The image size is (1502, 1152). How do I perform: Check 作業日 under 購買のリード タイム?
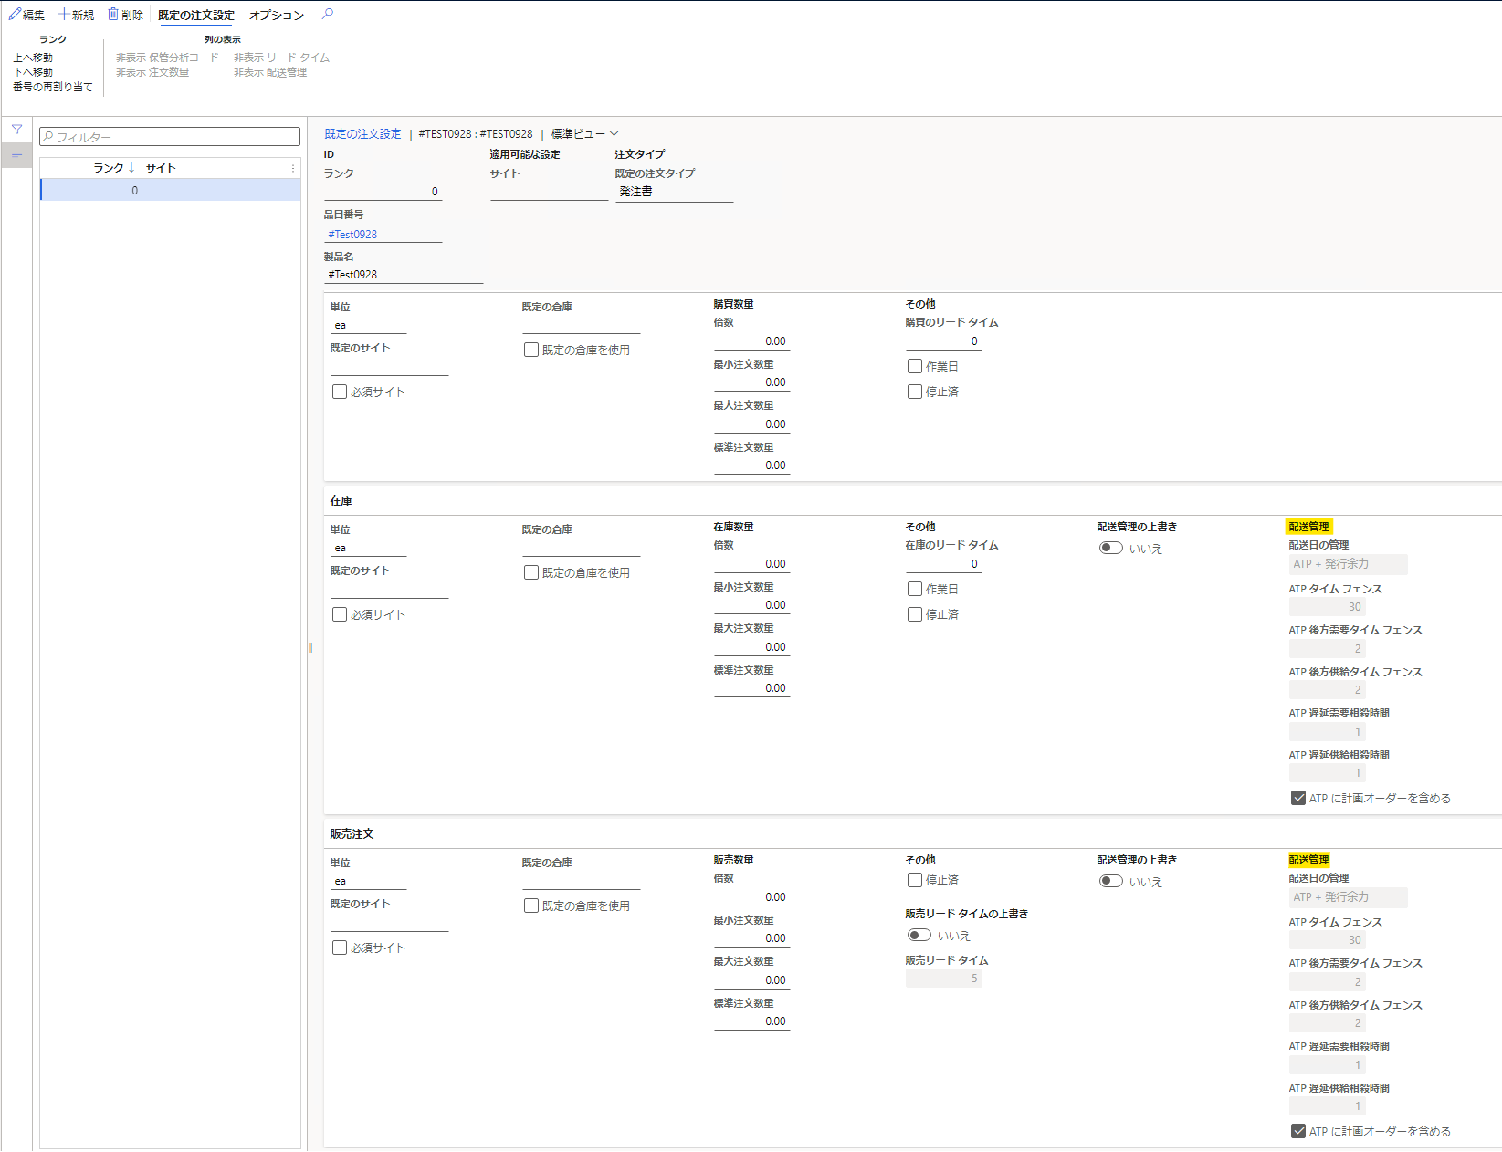point(915,366)
